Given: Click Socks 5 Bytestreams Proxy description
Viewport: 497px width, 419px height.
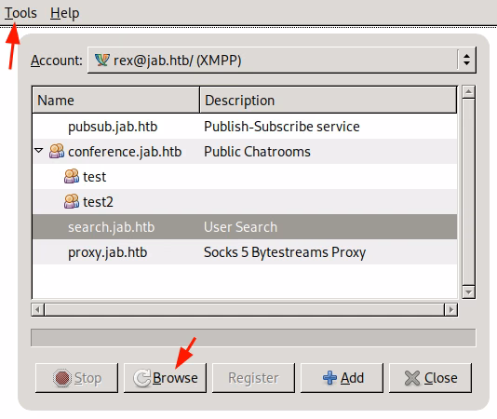Looking at the screenshot, I should pyautogui.click(x=285, y=252).
